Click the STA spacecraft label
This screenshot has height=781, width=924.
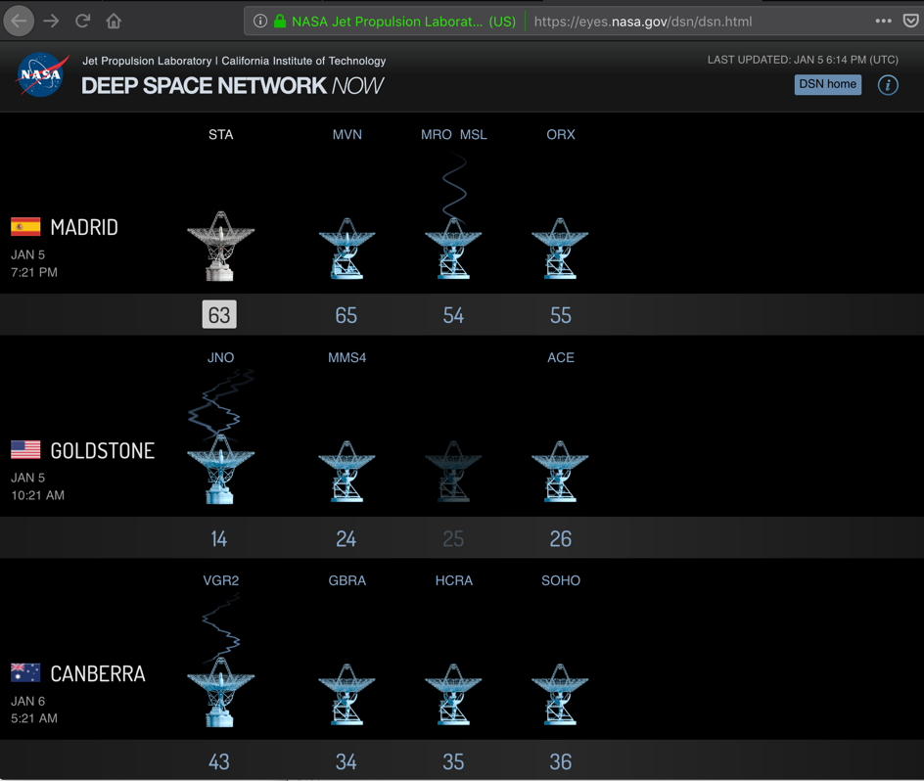click(x=220, y=134)
